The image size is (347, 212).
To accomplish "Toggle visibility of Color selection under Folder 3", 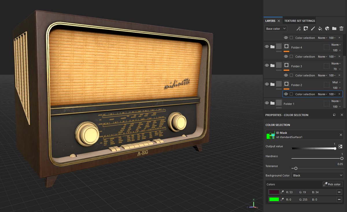I will click(286, 75).
